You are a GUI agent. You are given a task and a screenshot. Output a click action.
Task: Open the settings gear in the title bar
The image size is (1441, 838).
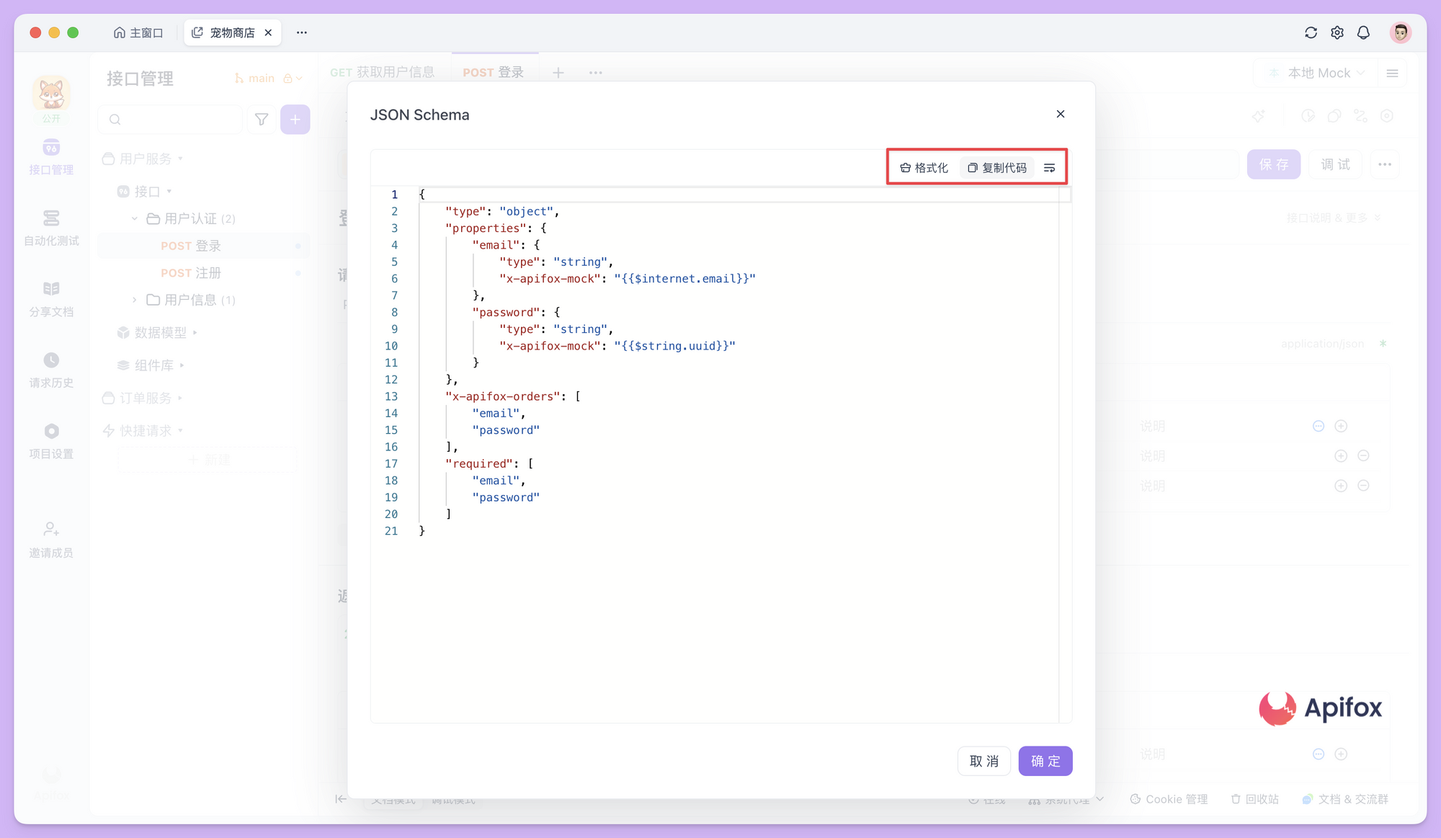pos(1337,32)
